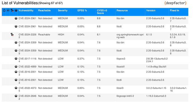Screen dimensions: 193x102
Task: Click reachable icon on CVE-2024-22262 row
Action: tap(12, 35)
